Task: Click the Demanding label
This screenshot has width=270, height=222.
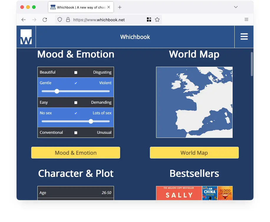Action: coord(101,102)
